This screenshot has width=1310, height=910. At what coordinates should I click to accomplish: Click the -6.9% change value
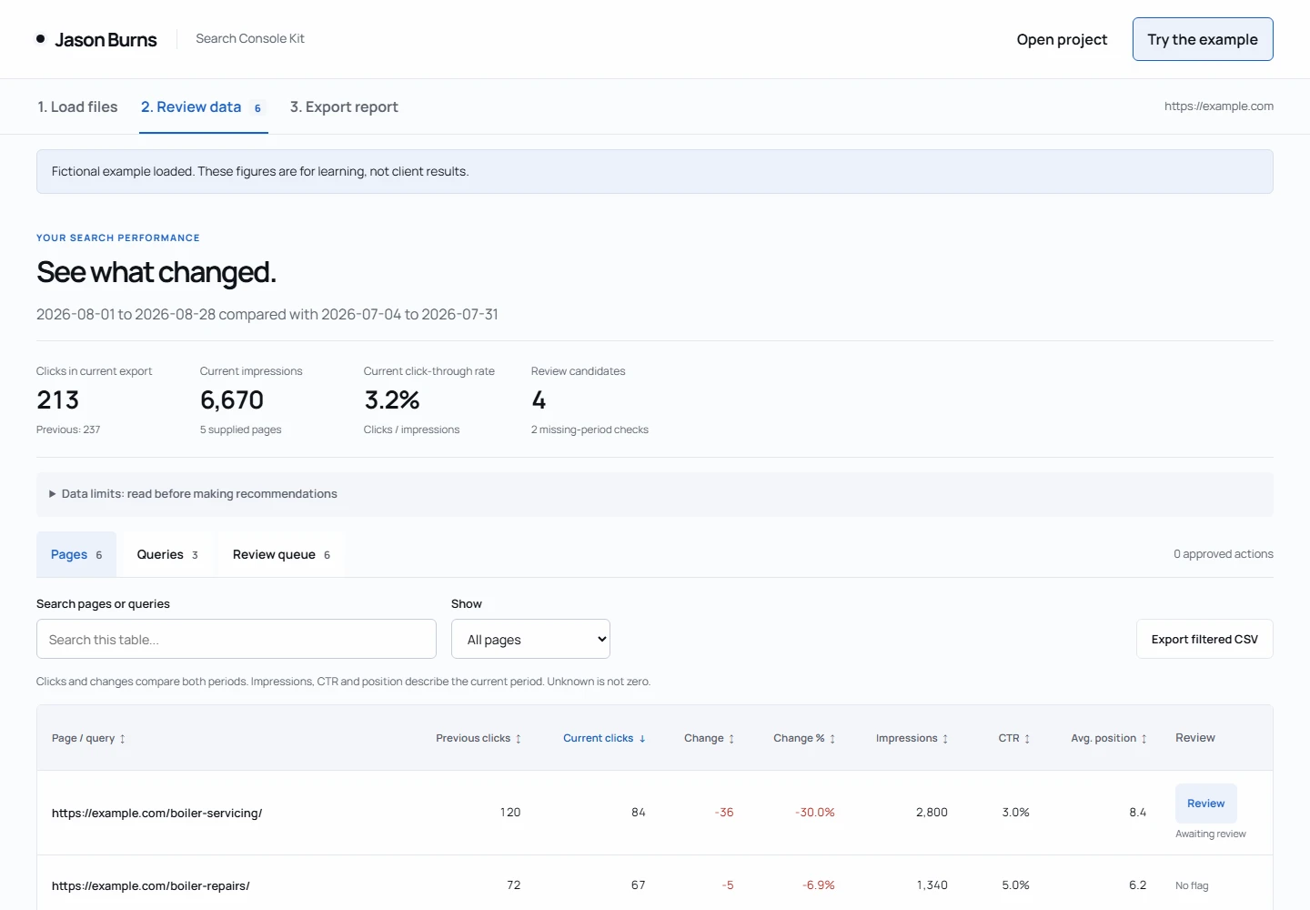819,885
